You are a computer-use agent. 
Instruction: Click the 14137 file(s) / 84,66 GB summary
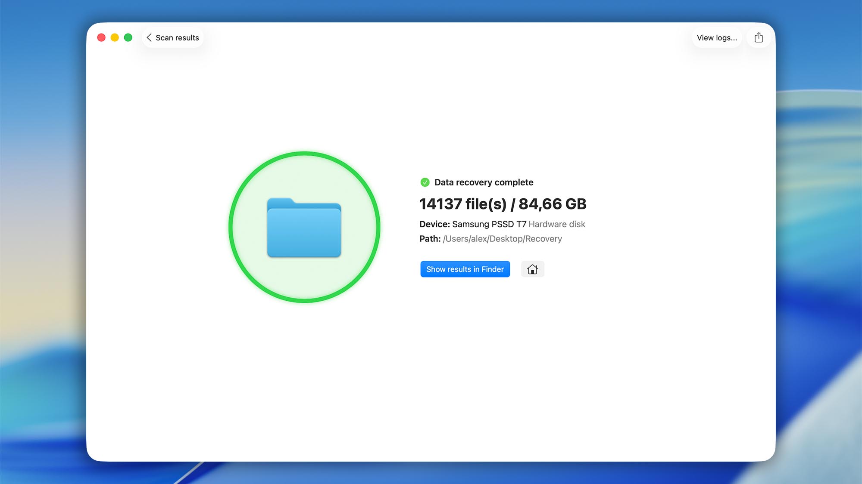click(x=503, y=204)
